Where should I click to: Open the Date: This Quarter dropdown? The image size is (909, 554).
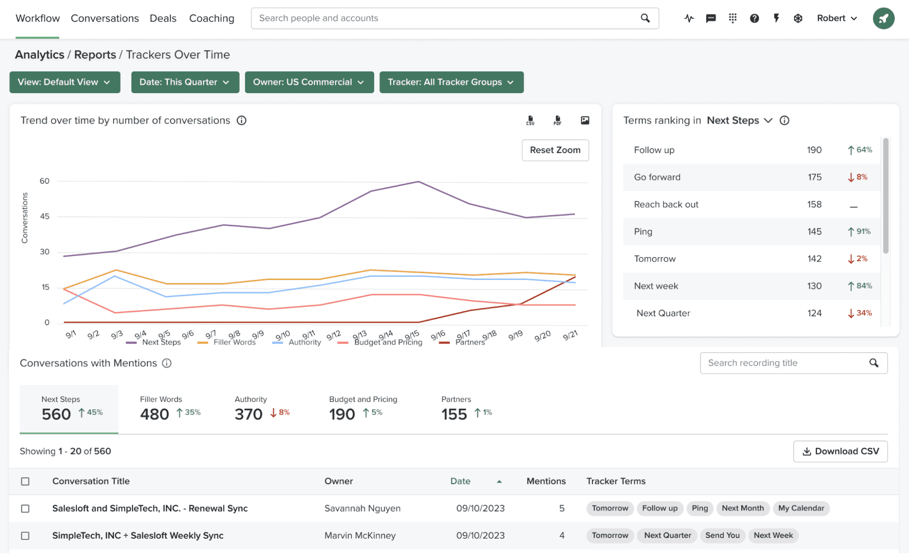coord(185,82)
